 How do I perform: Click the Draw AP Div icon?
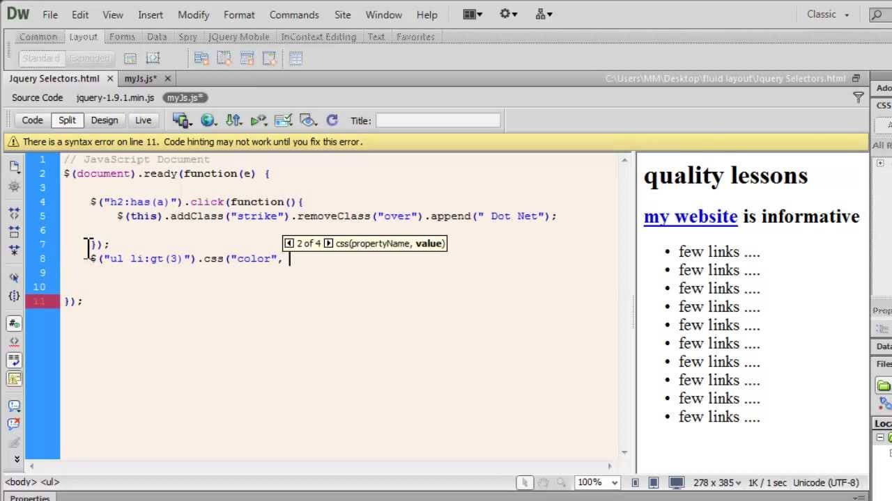(x=153, y=58)
